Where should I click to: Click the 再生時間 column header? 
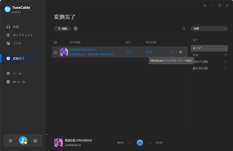[151, 42]
